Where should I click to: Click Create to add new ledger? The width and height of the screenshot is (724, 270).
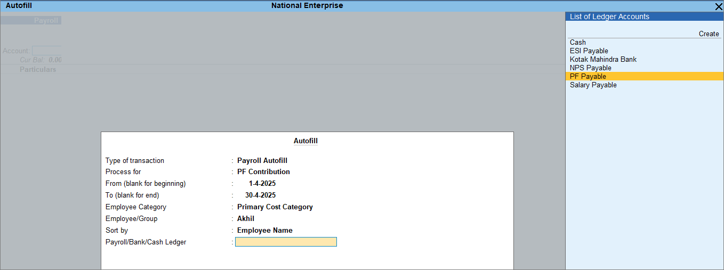click(709, 34)
